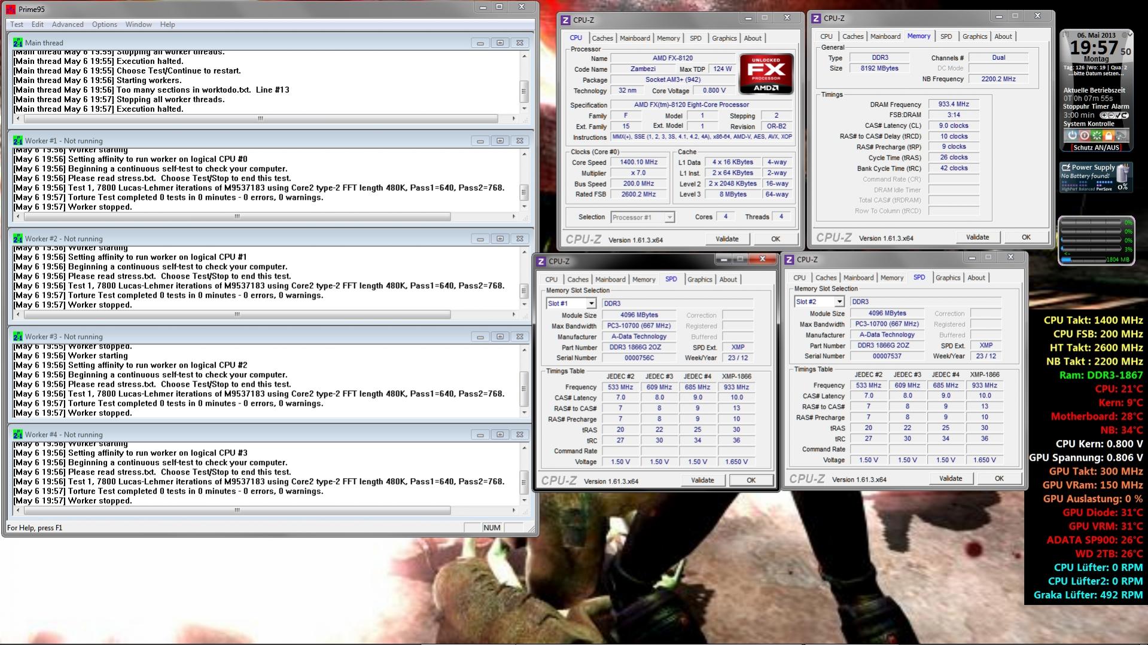
Task: Click the Z icon of the CPU-Z Slot #1 window
Action: pyautogui.click(x=541, y=261)
